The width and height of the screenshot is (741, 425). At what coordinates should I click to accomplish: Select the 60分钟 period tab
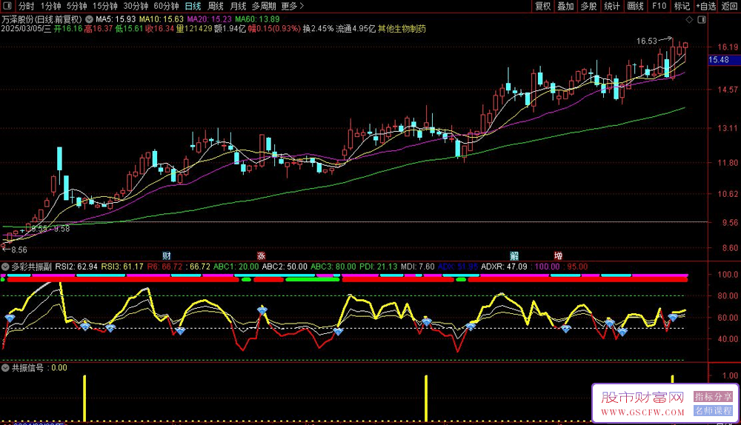167,6
